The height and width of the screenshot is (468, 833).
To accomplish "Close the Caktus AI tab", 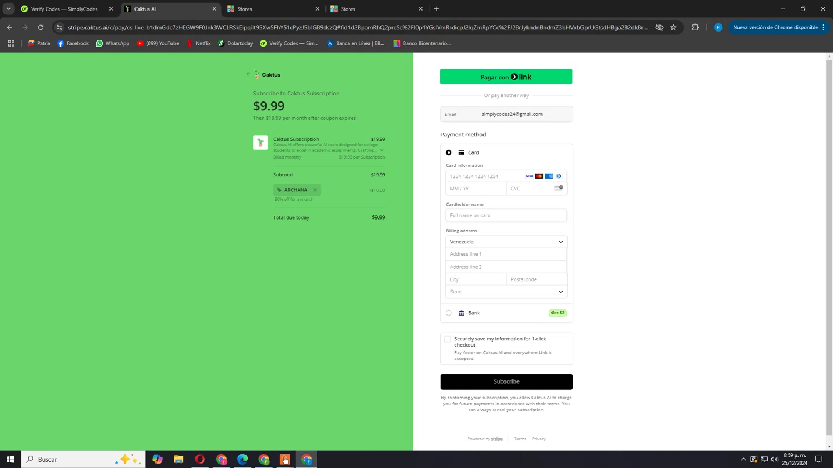I will coord(214,9).
